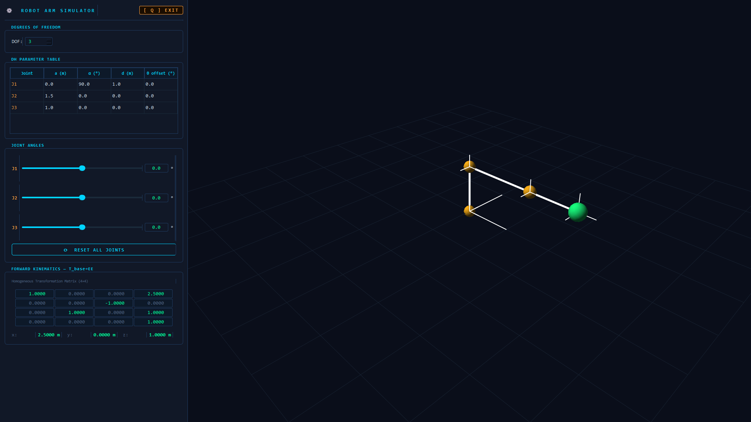Click the J1 angle value field
The height and width of the screenshot is (422, 751).
[157, 168]
